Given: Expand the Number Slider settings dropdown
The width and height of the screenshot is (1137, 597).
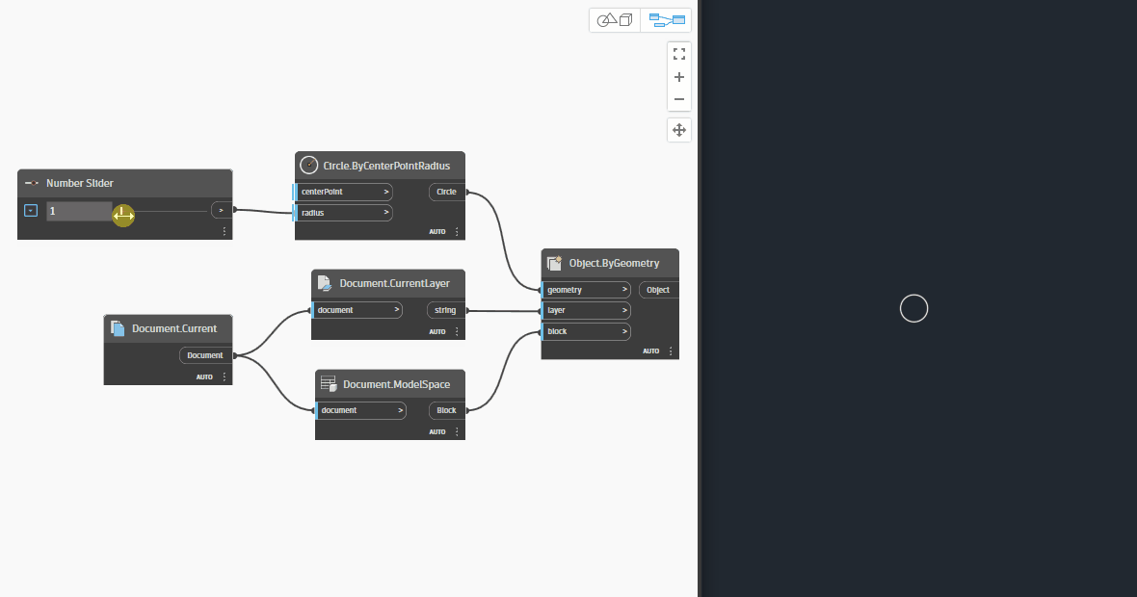Looking at the screenshot, I should click(30, 210).
